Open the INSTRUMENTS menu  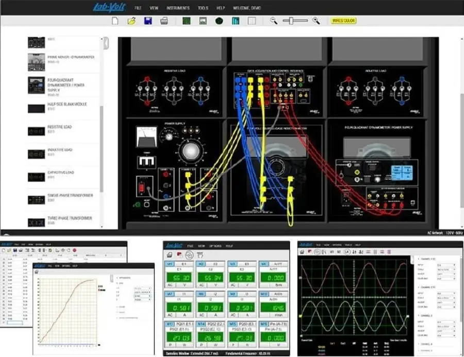click(178, 8)
